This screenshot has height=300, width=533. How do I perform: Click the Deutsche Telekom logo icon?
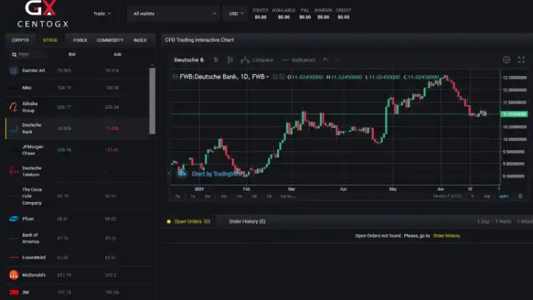[x=14, y=171]
